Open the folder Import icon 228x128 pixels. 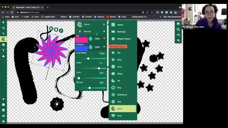[x=3, y=105]
